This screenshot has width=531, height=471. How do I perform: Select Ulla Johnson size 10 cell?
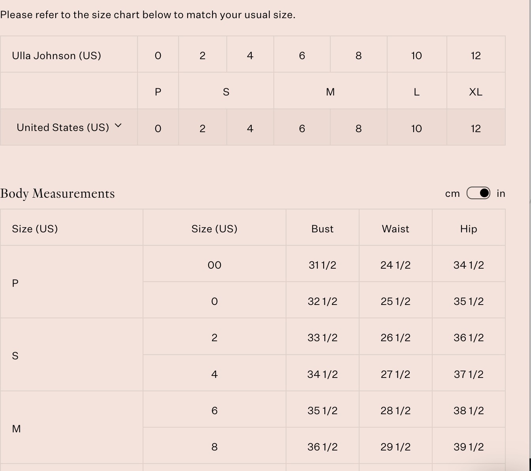coord(416,56)
